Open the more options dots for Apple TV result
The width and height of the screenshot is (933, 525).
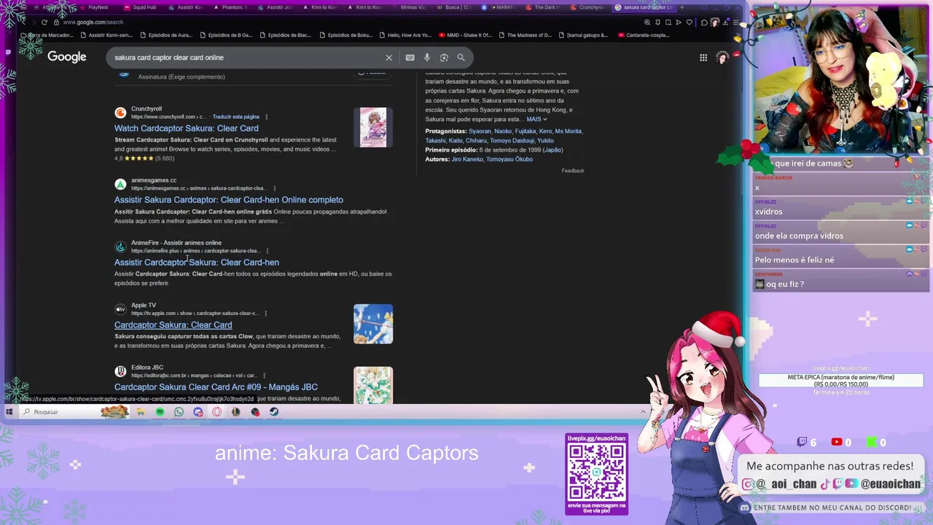click(x=265, y=314)
